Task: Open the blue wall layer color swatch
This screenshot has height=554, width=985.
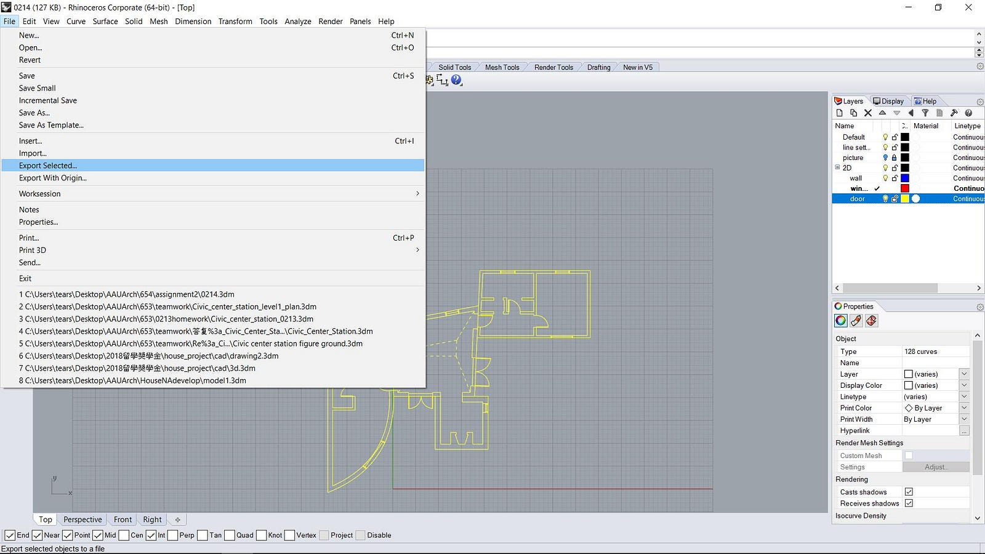Action: tap(905, 179)
